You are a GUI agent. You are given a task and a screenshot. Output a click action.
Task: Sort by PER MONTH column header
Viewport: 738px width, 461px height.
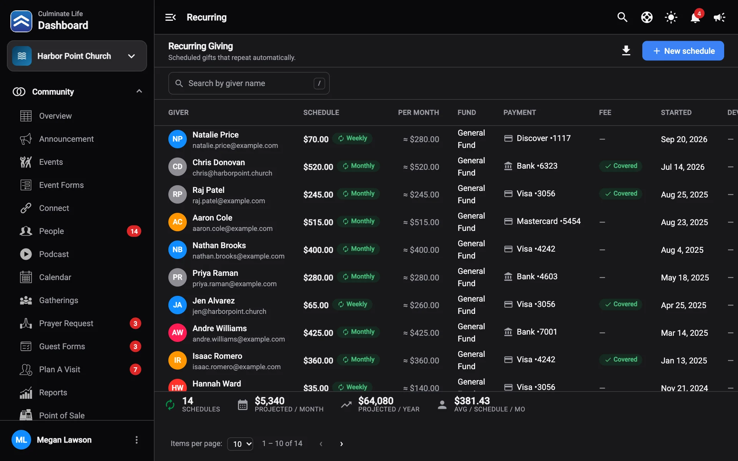(x=418, y=113)
